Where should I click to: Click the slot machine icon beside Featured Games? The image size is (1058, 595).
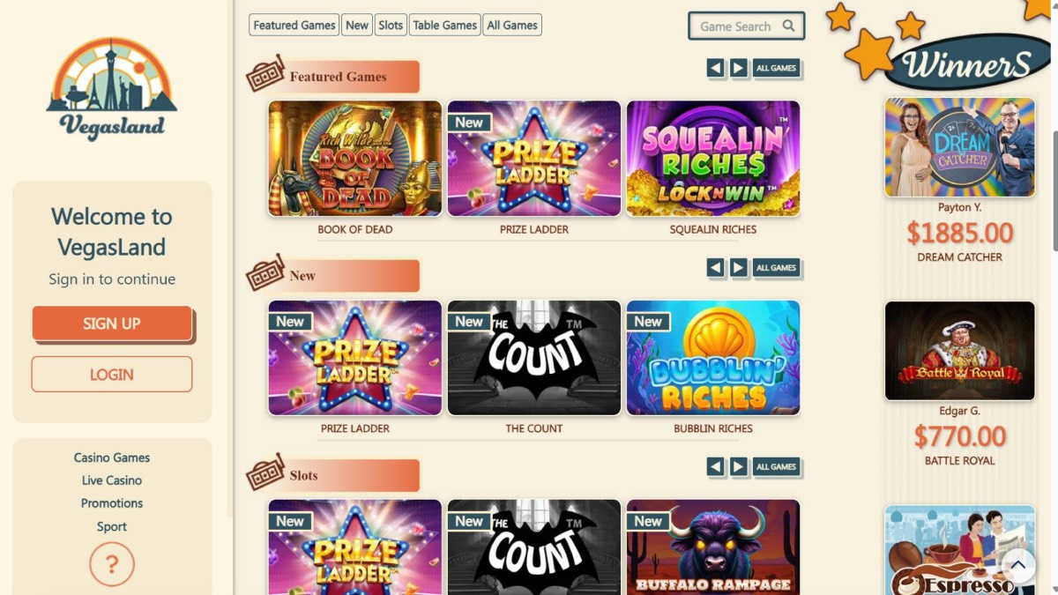265,74
